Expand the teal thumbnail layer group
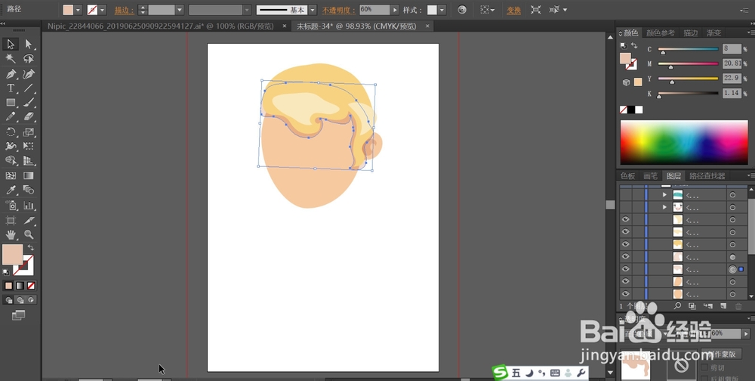Viewport: 755px width, 381px height. [664, 195]
